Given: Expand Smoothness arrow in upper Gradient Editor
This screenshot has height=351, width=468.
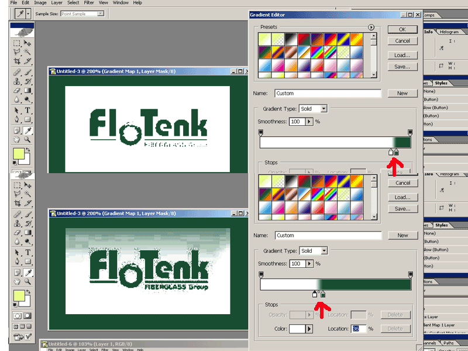Looking at the screenshot, I should 309,122.
